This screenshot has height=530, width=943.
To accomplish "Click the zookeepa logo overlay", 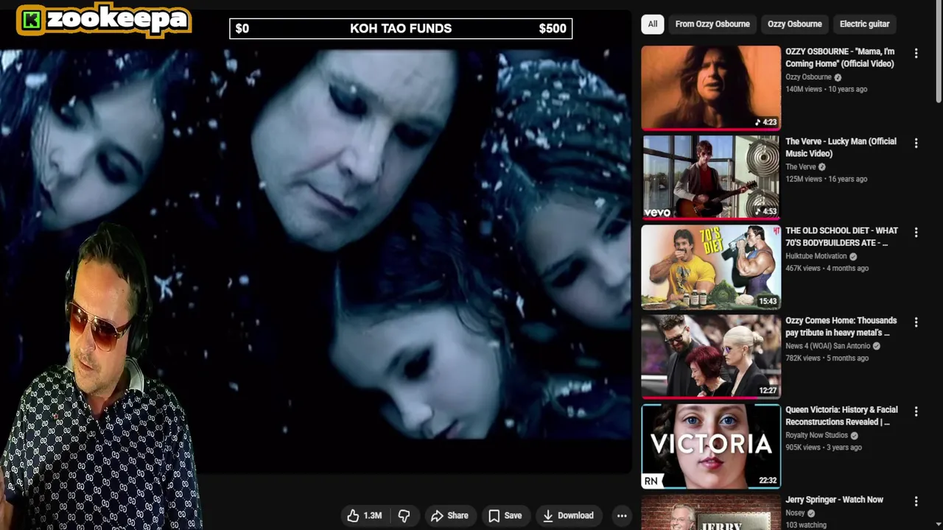I will pos(104,20).
